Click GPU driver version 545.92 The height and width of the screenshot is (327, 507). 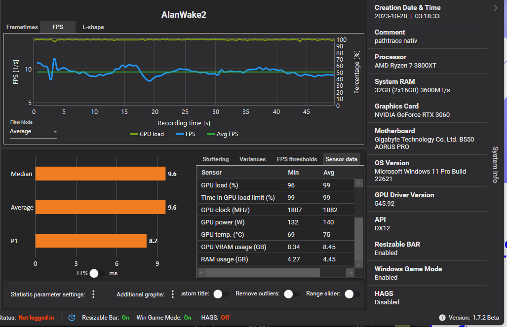[x=385, y=204]
